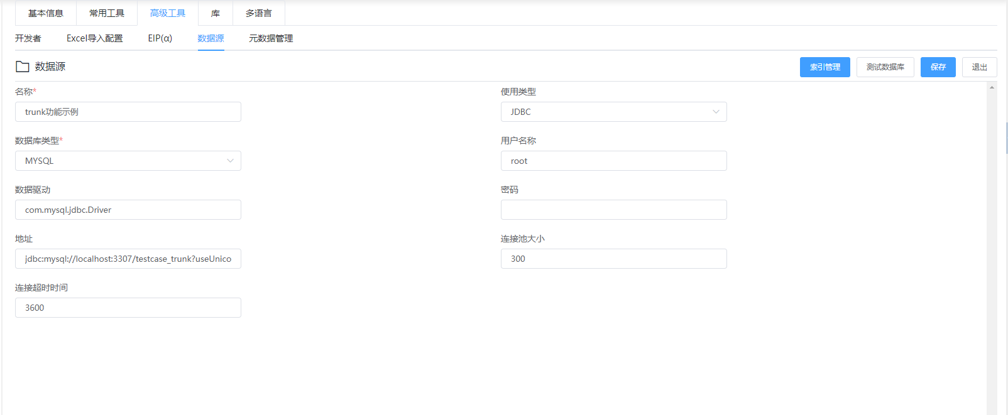
Task: Click the 索引管理 button
Action: [x=825, y=67]
